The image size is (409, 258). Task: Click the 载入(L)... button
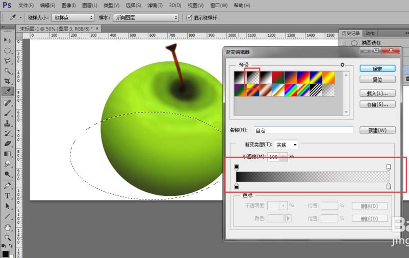click(377, 93)
